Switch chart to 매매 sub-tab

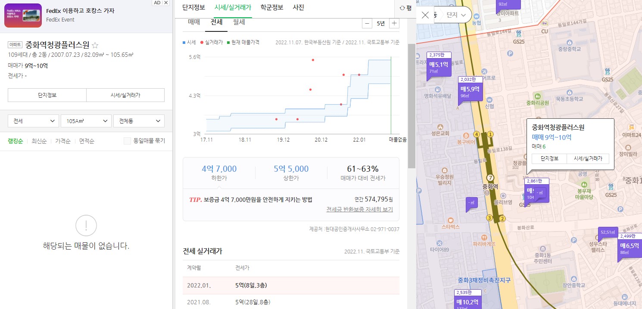tap(194, 22)
